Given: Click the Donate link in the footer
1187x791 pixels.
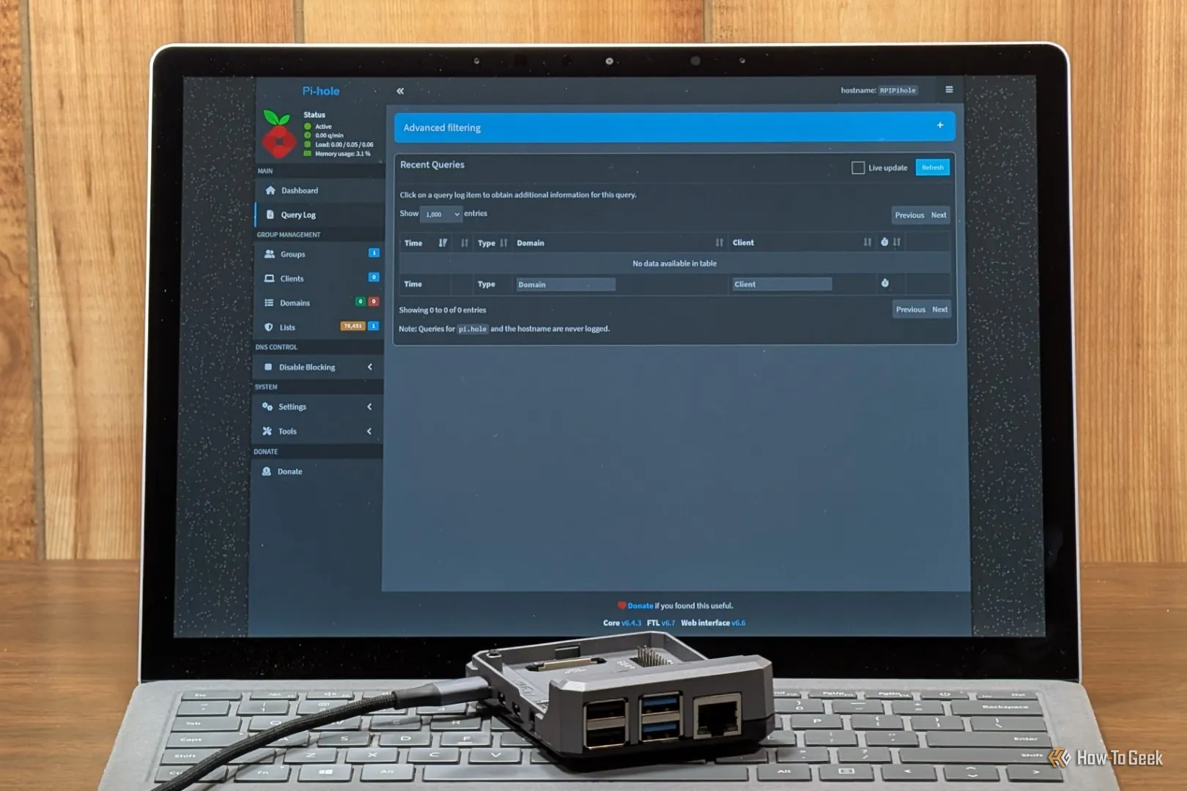Looking at the screenshot, I should (640, 606).
